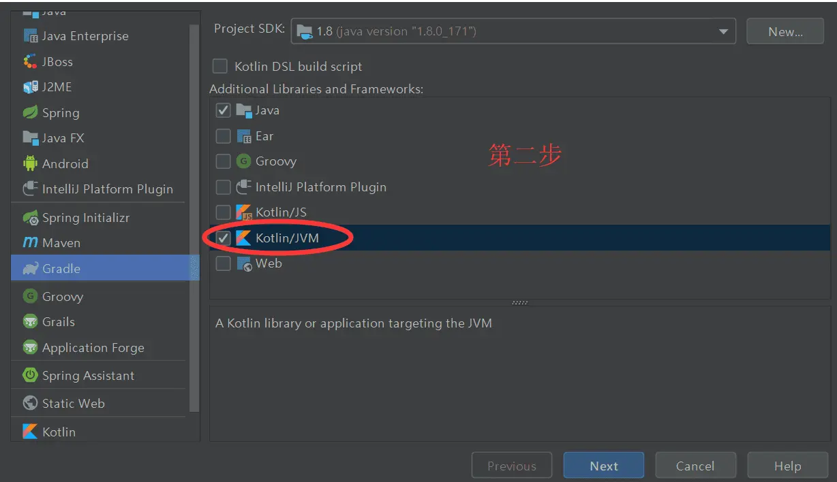837x482 pixels.
Task: Click the 'Android' project type text
Action: point(65,163)
